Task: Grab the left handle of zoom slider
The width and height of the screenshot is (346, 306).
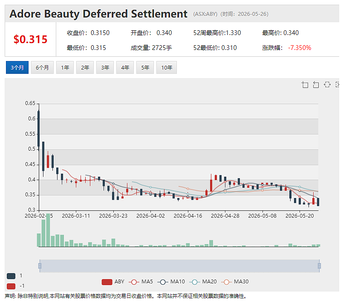Action: point(40,265)
